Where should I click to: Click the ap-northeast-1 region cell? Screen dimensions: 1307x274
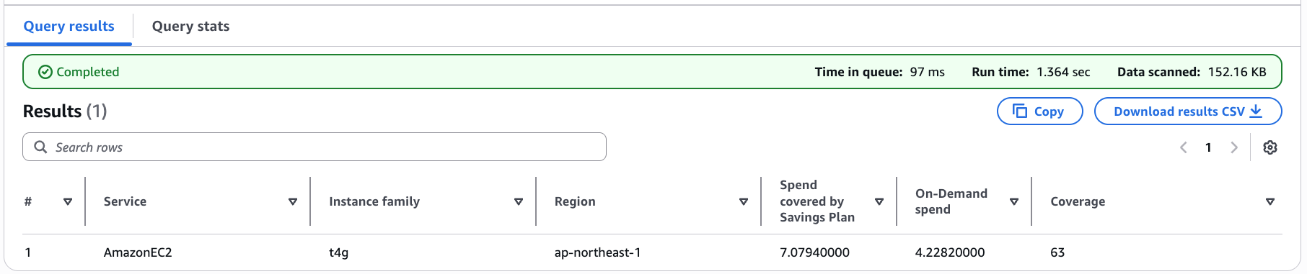click(597, 252)
